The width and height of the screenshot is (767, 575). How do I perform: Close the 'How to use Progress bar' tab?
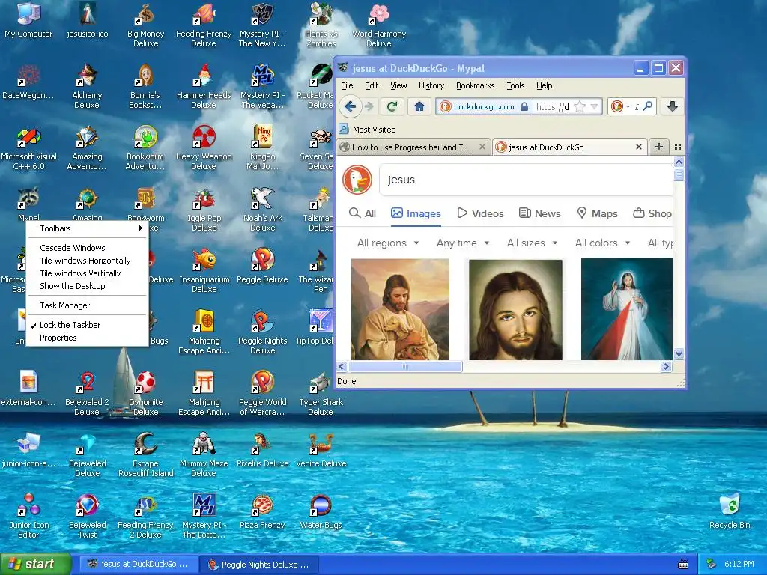coord(482,147)
